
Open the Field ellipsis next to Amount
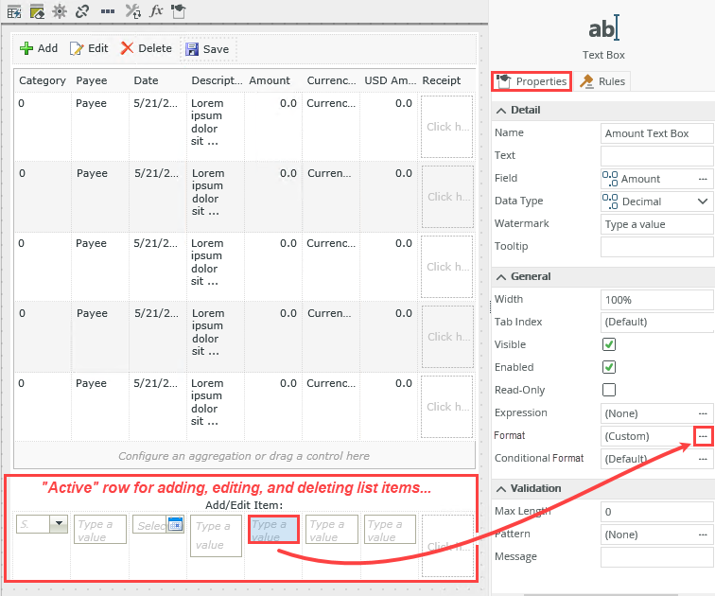(x=703, y=179)
